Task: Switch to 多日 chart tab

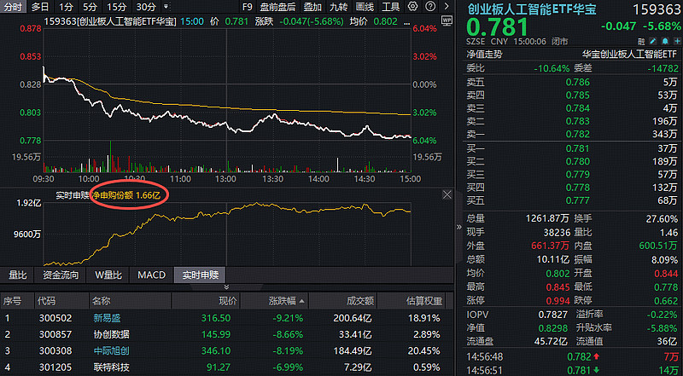Action: click(40, 7)
